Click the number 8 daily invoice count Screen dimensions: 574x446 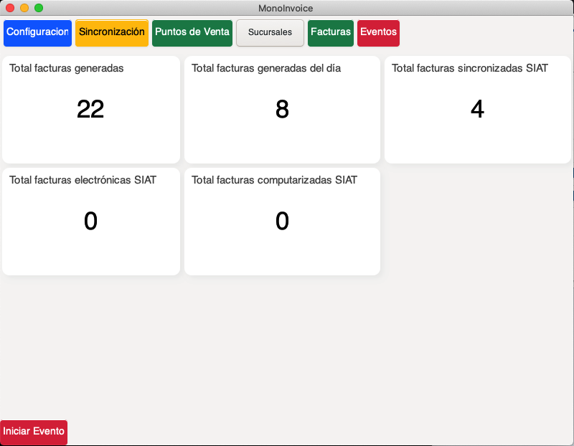[282, 109]
